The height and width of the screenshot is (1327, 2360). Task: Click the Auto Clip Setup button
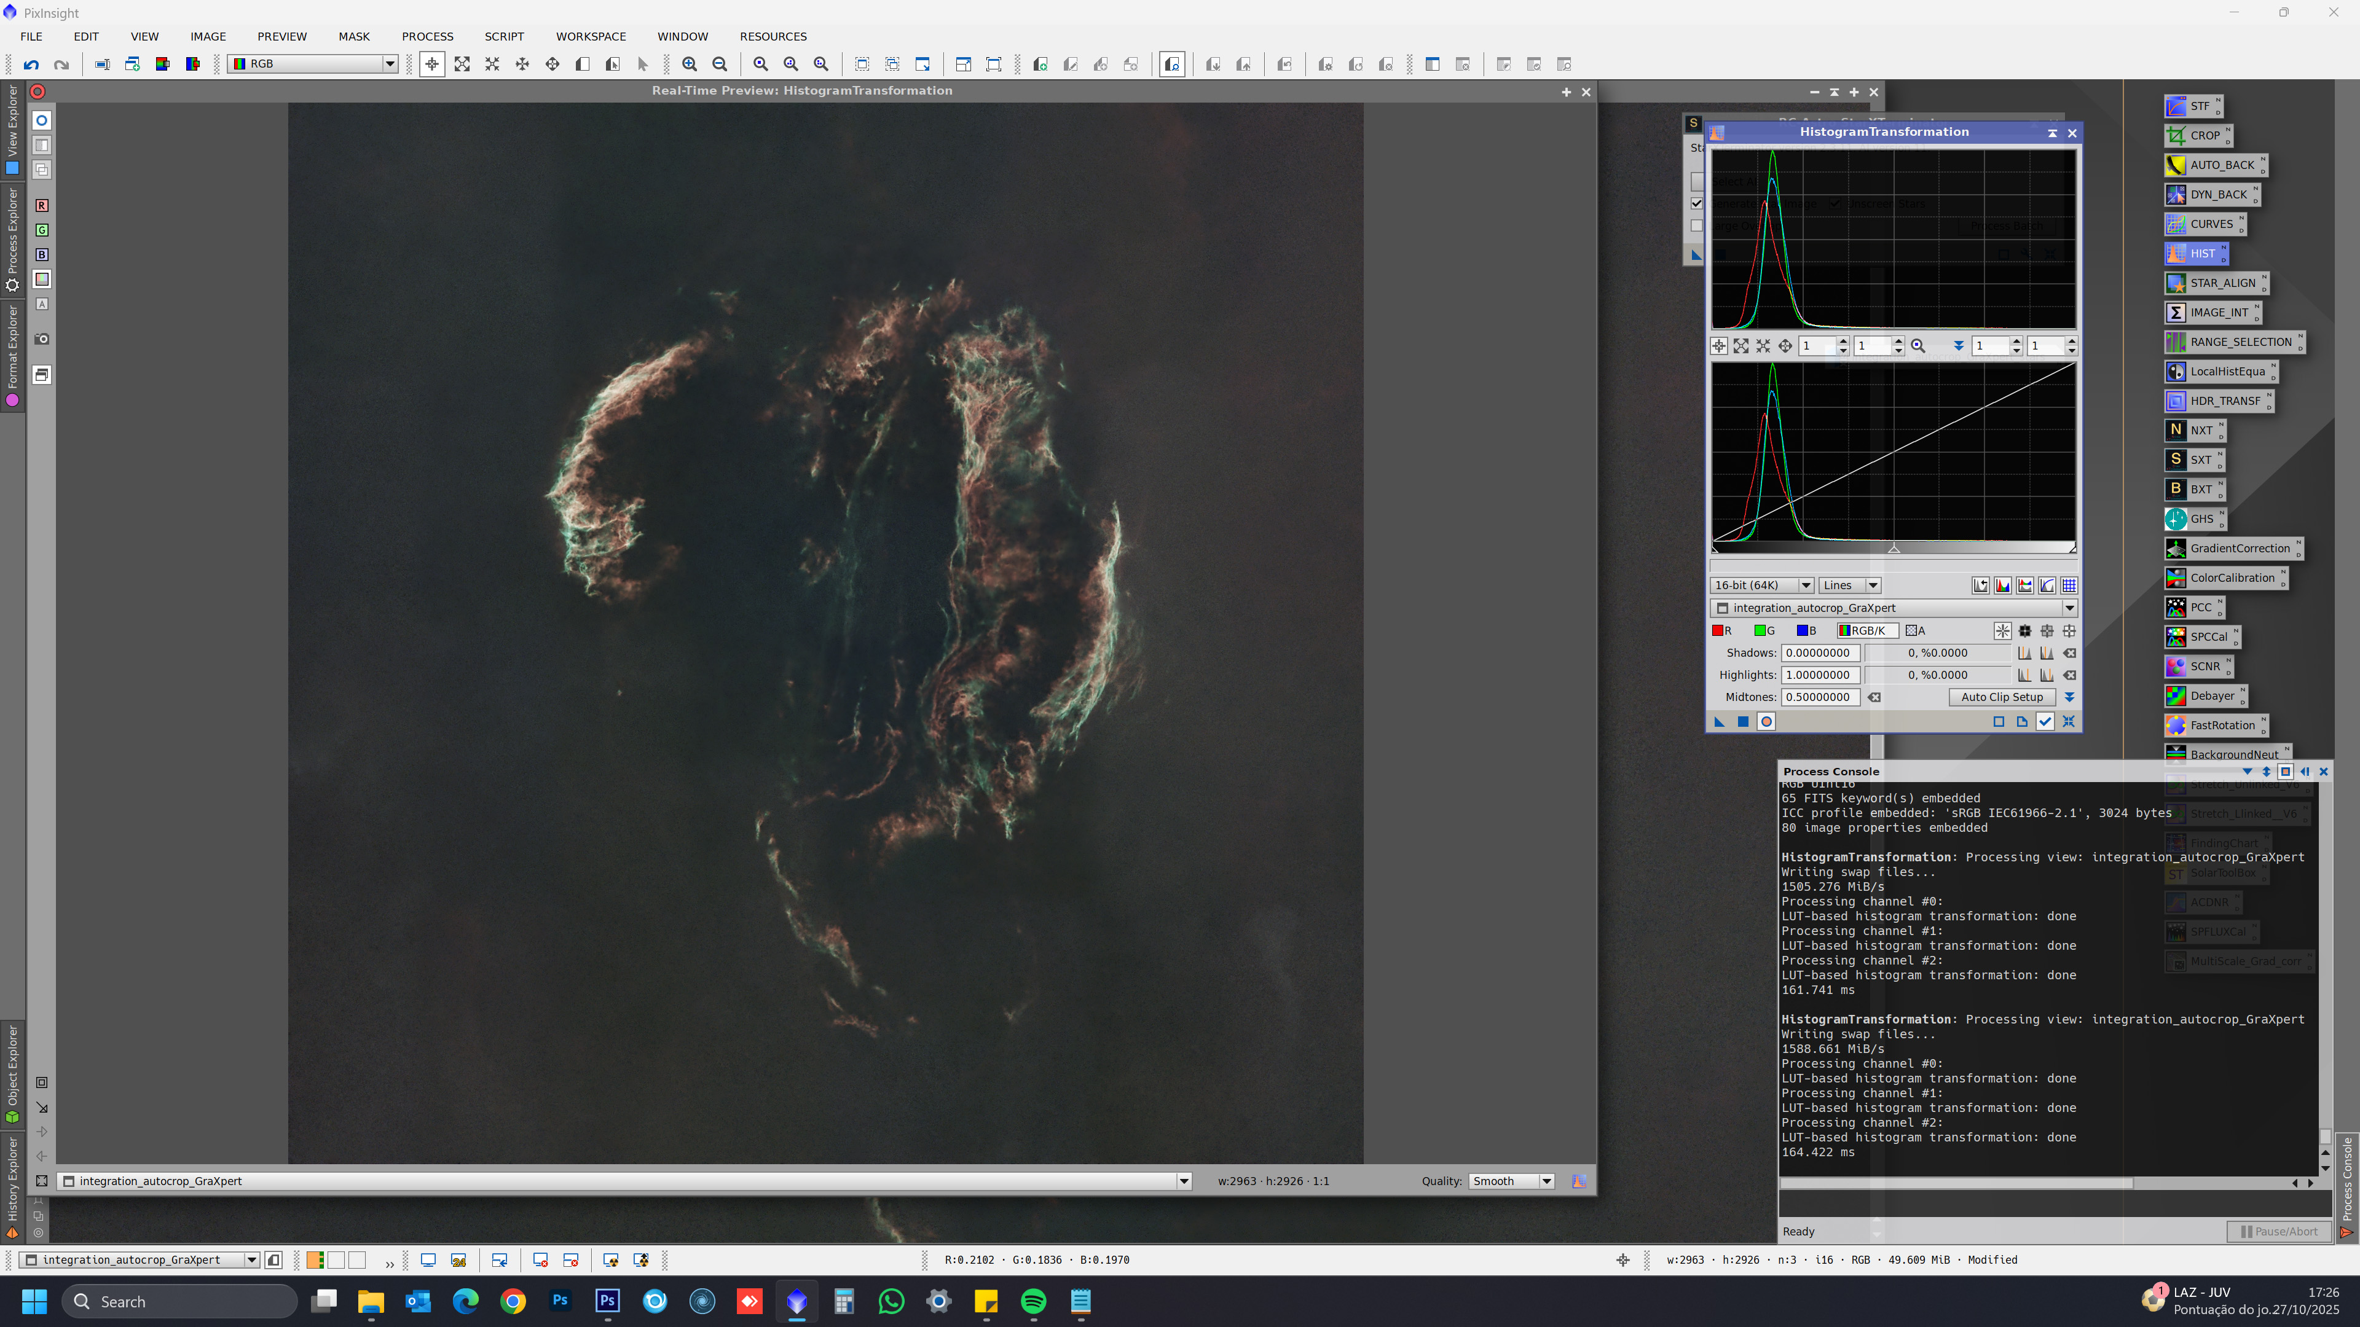2002,697
